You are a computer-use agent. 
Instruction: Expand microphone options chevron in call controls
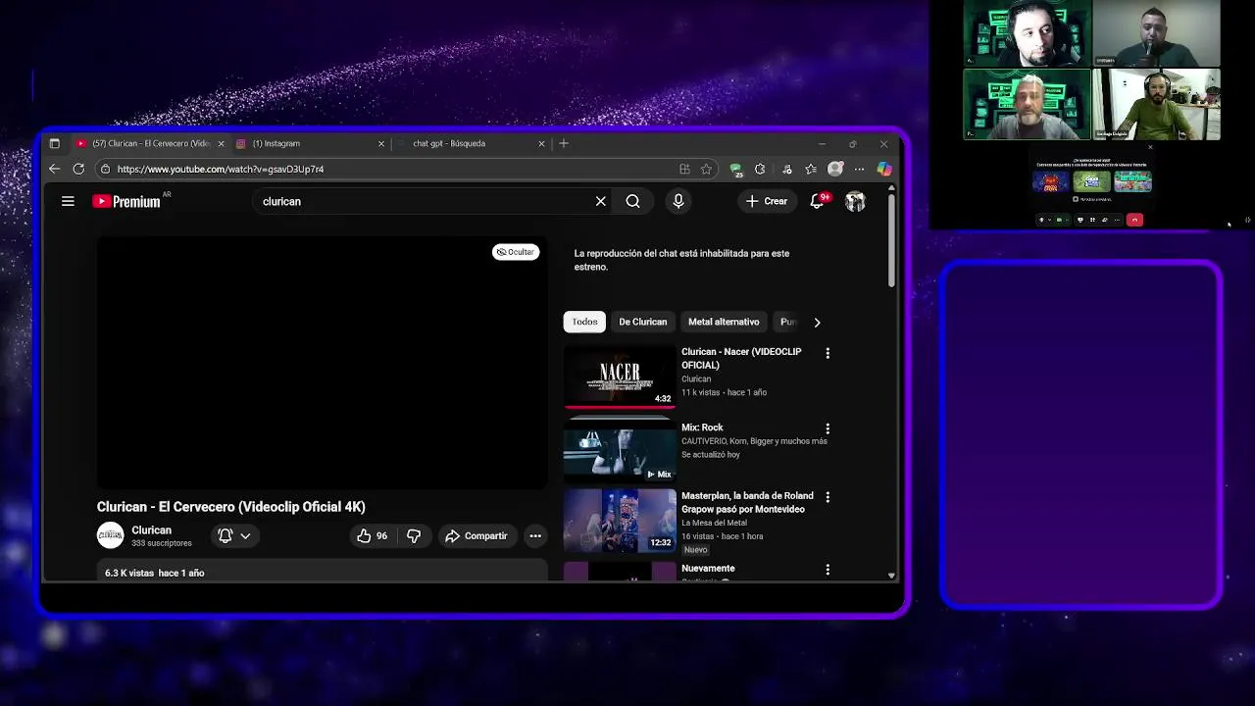click(1050, 220)
